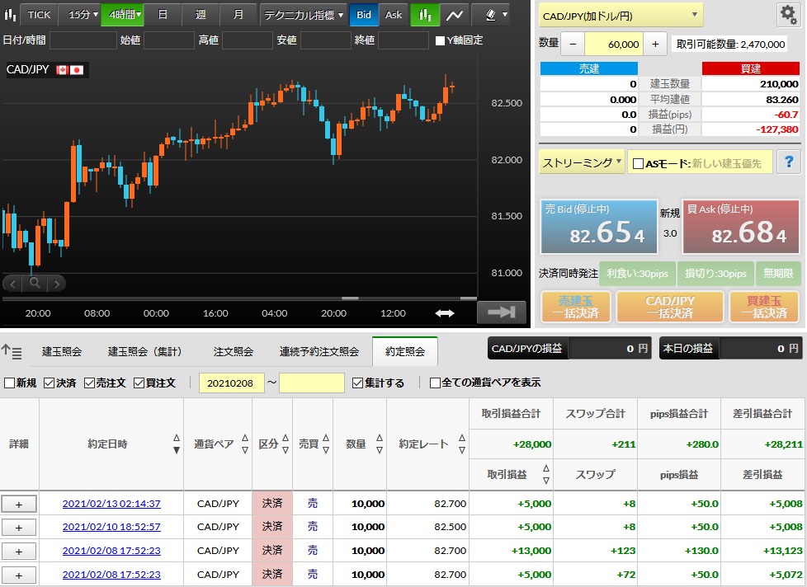This screenshot has width=807, height=587.
Task: Uncheck the 決済 filter checkbox
Action: tap(50, 383)
